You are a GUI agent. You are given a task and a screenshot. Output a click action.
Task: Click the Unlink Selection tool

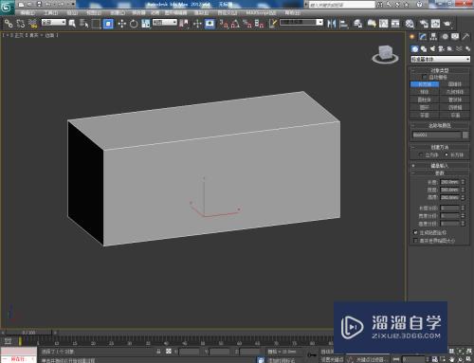[21, 24]
